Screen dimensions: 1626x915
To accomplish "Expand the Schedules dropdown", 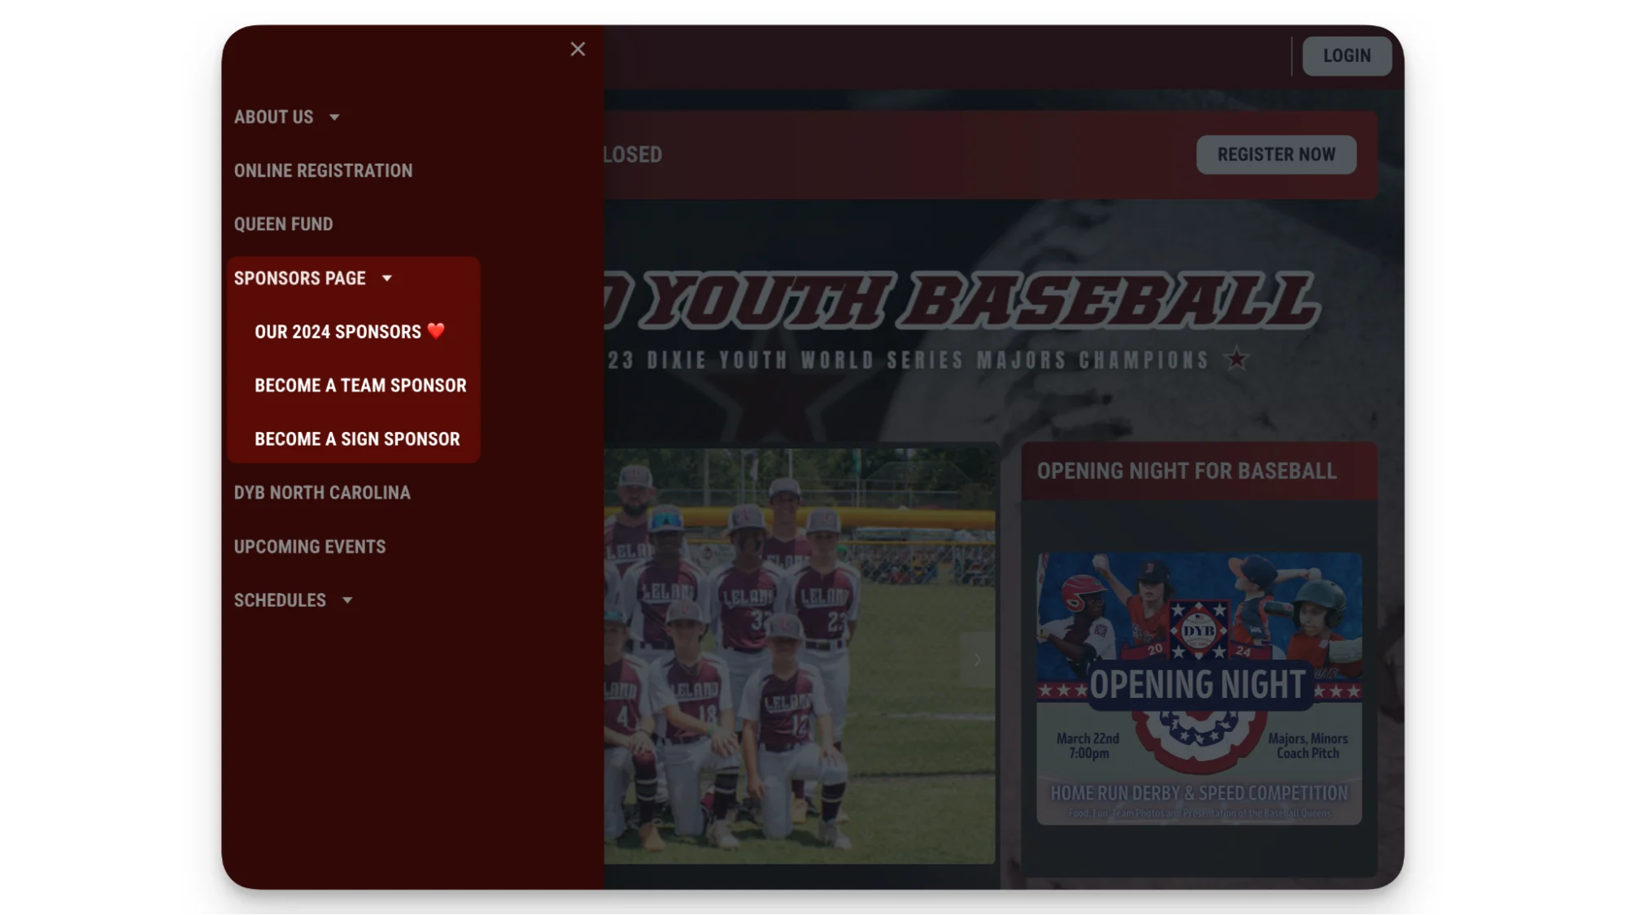I will (x=348, y=600).
